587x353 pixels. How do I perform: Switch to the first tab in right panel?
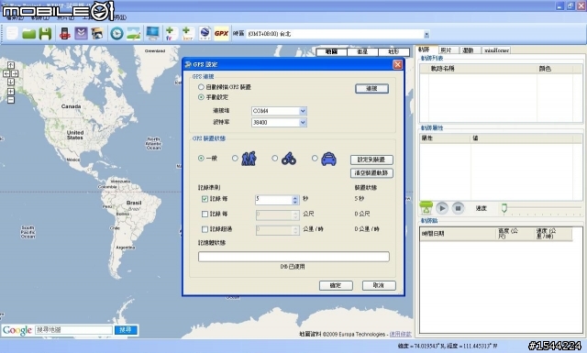pos(424,50)
